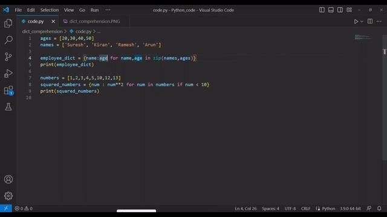This screenshot has height=217, width=387.
Task: Click on print(squared_numbers) line
Action: [x=70, y=91]
